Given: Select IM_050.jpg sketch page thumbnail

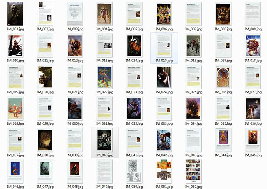Looking at the screenshot, I should pyautogui.click(x=134, y=171).
